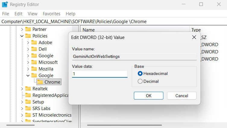Confirm the DWORD value with OK
This screenshot has width=227, height=128.
click(x=149, y=96)
